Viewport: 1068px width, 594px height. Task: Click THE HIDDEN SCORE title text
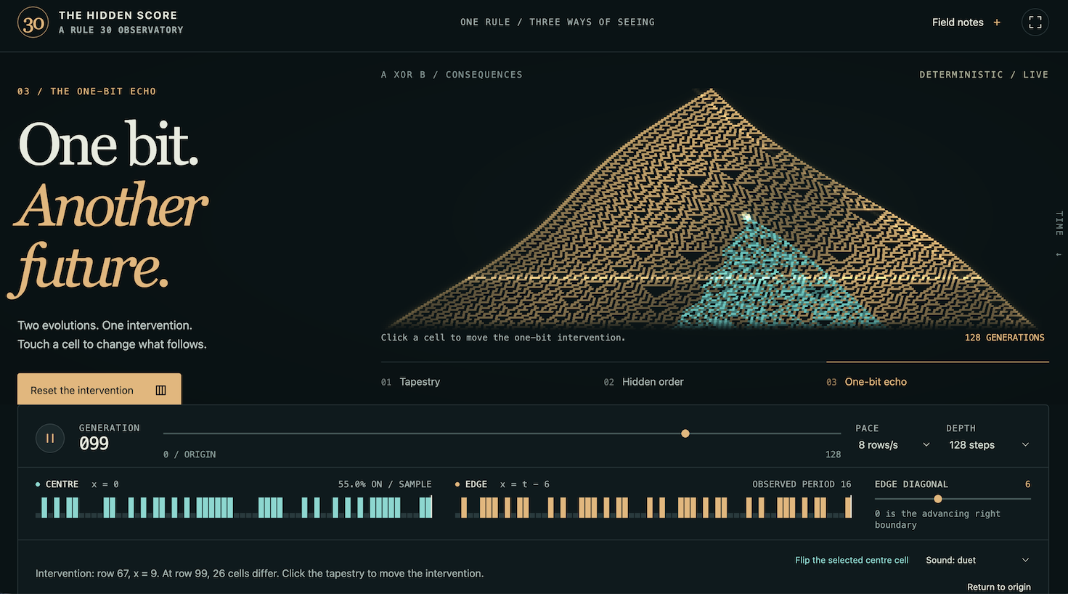[x=118, y=15]
